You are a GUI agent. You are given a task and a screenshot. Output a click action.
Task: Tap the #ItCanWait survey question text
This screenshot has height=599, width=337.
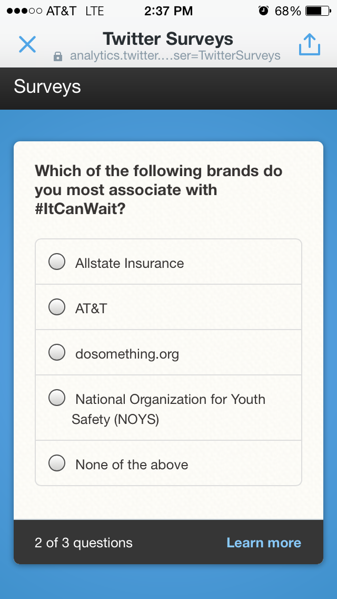158,189
